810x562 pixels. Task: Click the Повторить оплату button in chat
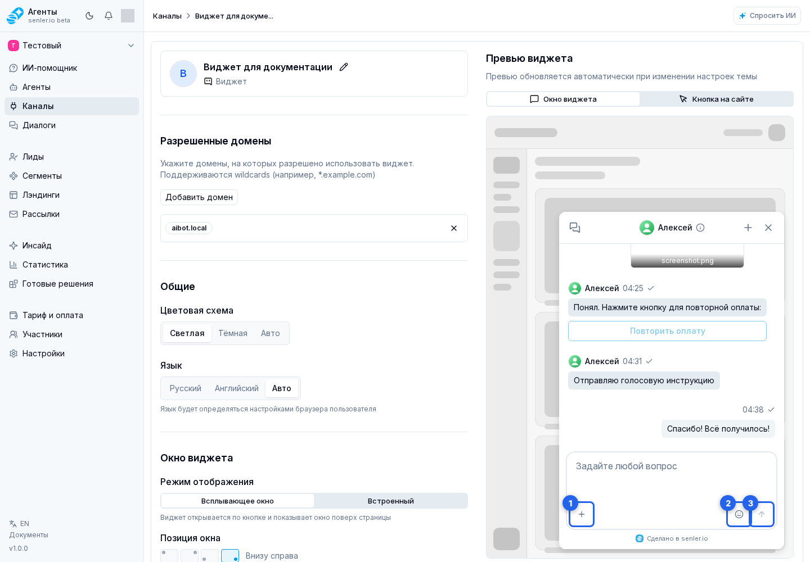pyautogui.click(x=667, y=331)
